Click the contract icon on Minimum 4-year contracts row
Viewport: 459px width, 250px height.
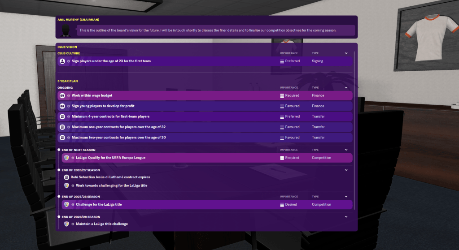point(62,116)
